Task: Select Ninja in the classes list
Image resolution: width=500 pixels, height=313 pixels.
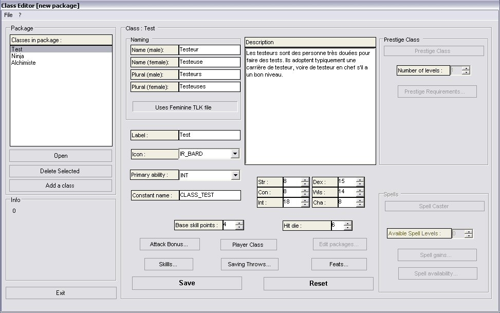Action: pyautogui.click(x=17, y=56)
